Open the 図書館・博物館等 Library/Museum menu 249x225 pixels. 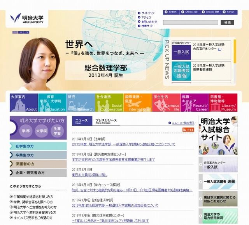click(223, 103)
